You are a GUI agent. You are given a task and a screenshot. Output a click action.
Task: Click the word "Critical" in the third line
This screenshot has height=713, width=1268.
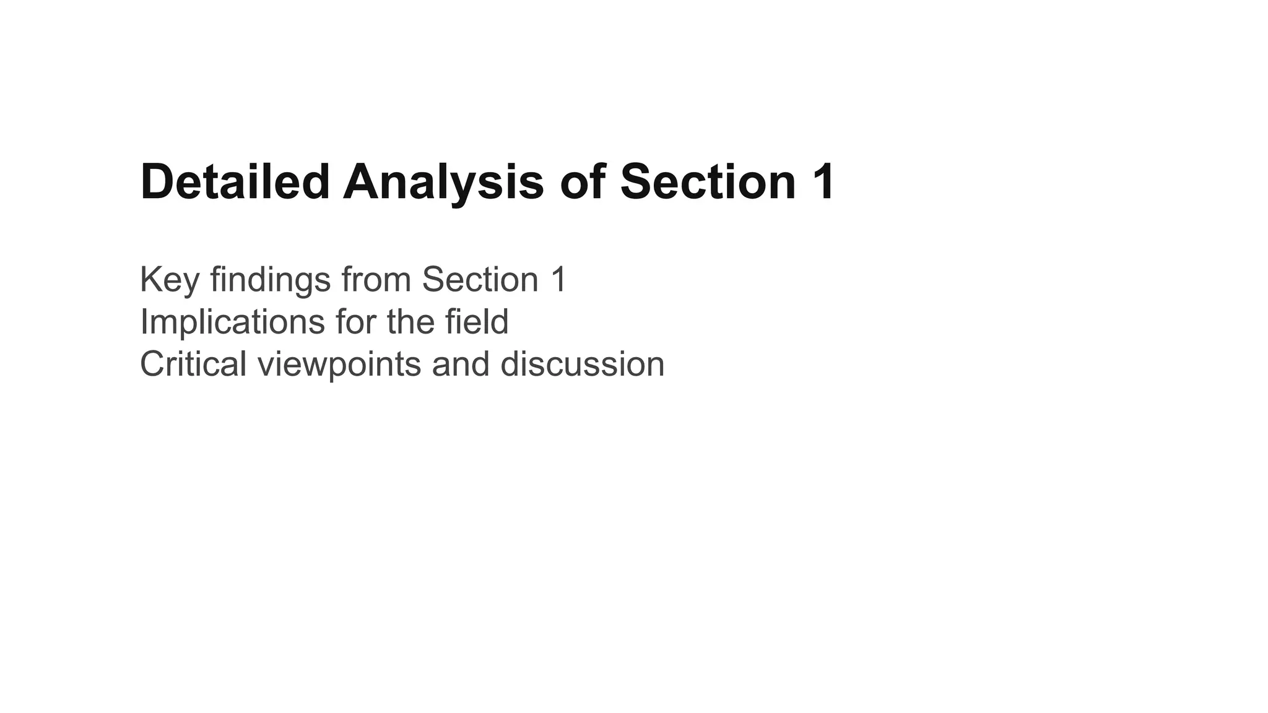[x=194, y=364]
